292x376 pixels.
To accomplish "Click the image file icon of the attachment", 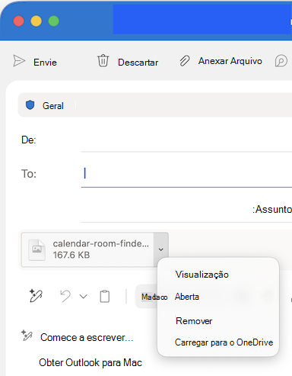I will coord(37,249).
